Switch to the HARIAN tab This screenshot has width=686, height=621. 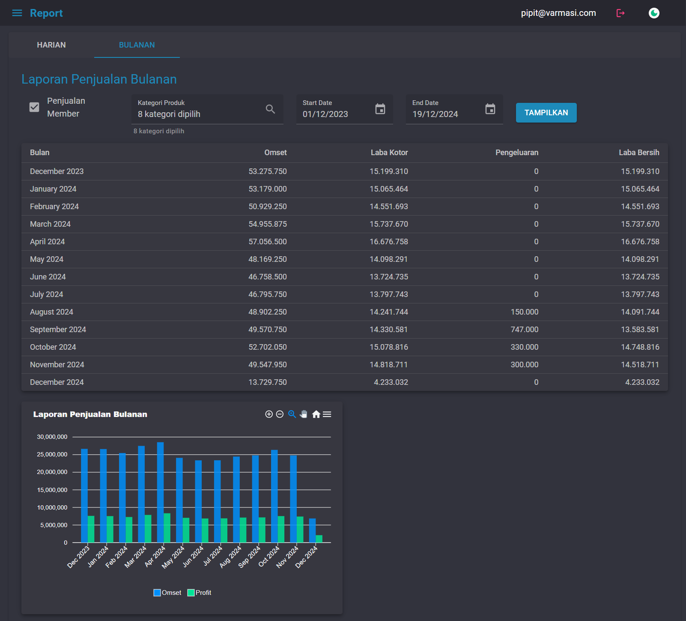pyautogui.click(x=51, y=45)
